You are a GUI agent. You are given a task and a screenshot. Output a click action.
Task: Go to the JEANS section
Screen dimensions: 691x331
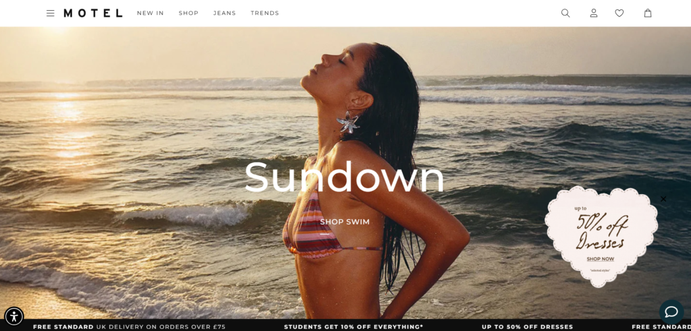[x=225, y=13]
